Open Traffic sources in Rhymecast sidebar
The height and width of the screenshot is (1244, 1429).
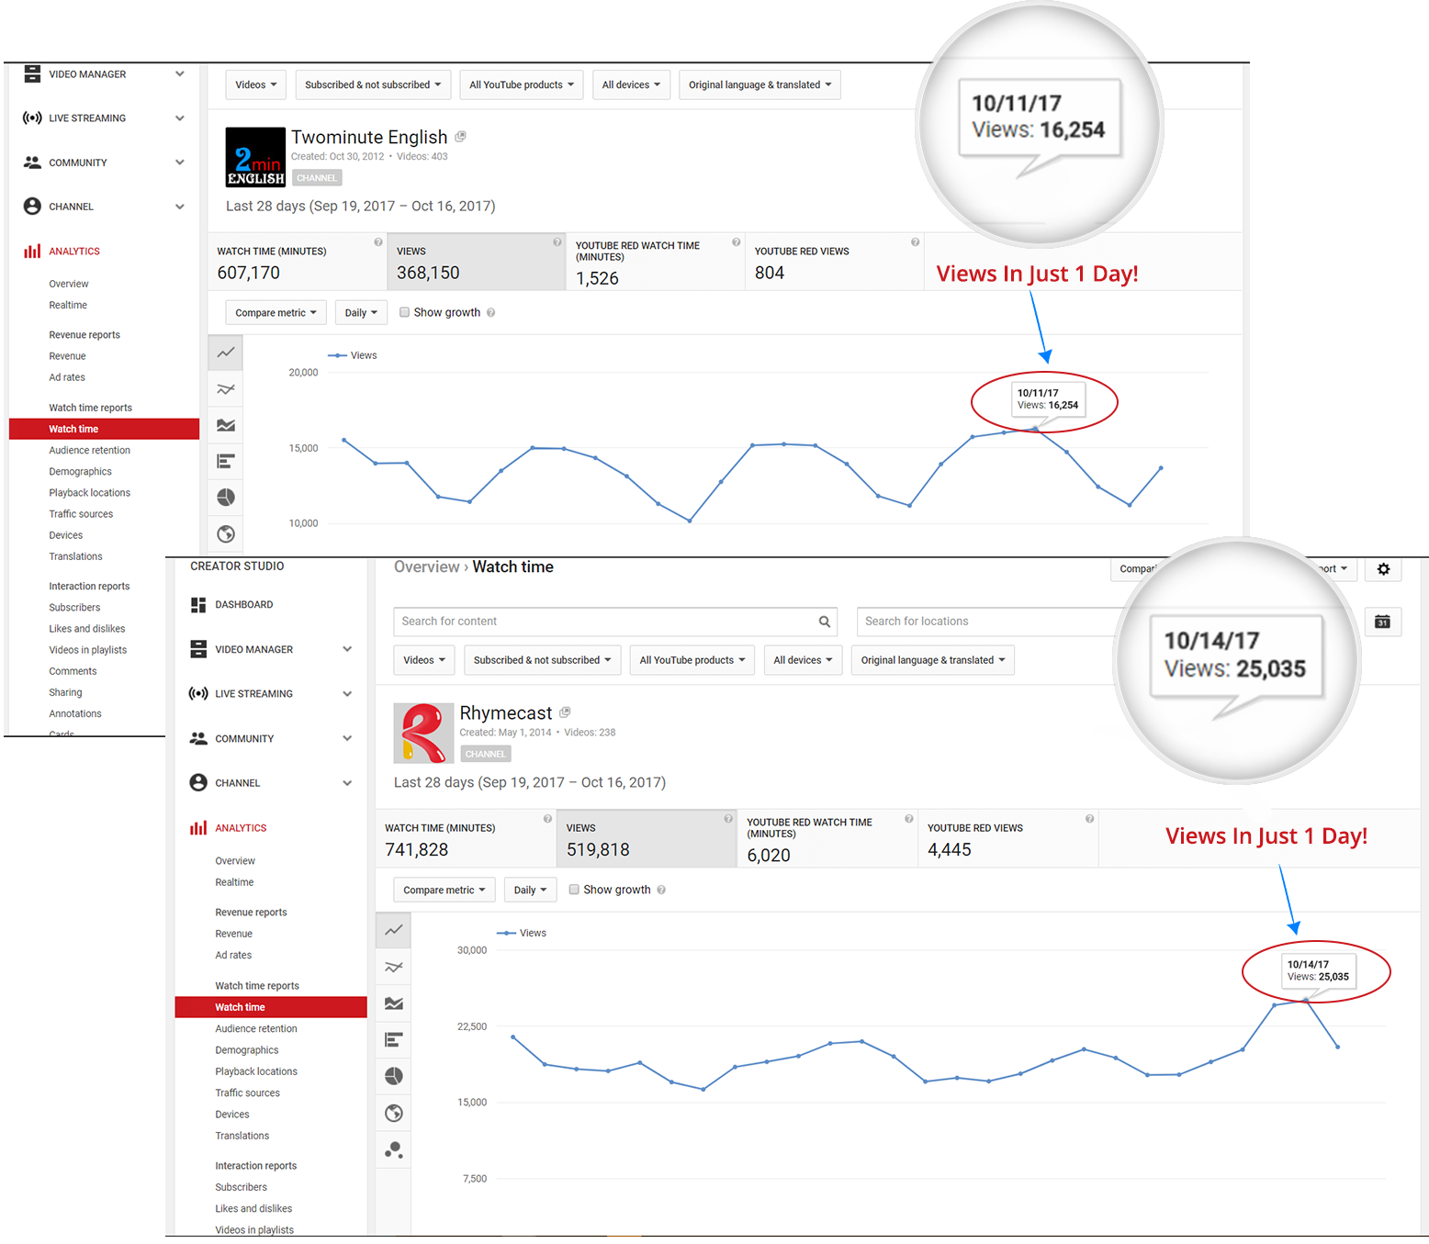coord(248,1093)
